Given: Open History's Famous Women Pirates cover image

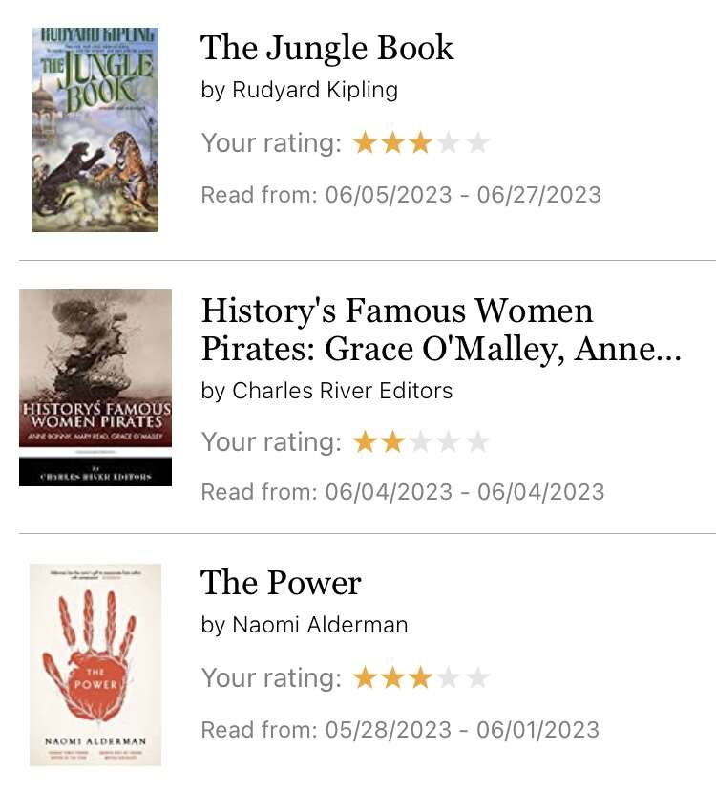Looking at the screenshot, I should pos(95,388).
